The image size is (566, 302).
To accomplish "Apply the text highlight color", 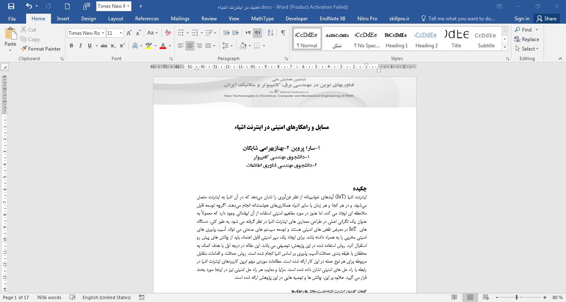I will pos(149,46).
